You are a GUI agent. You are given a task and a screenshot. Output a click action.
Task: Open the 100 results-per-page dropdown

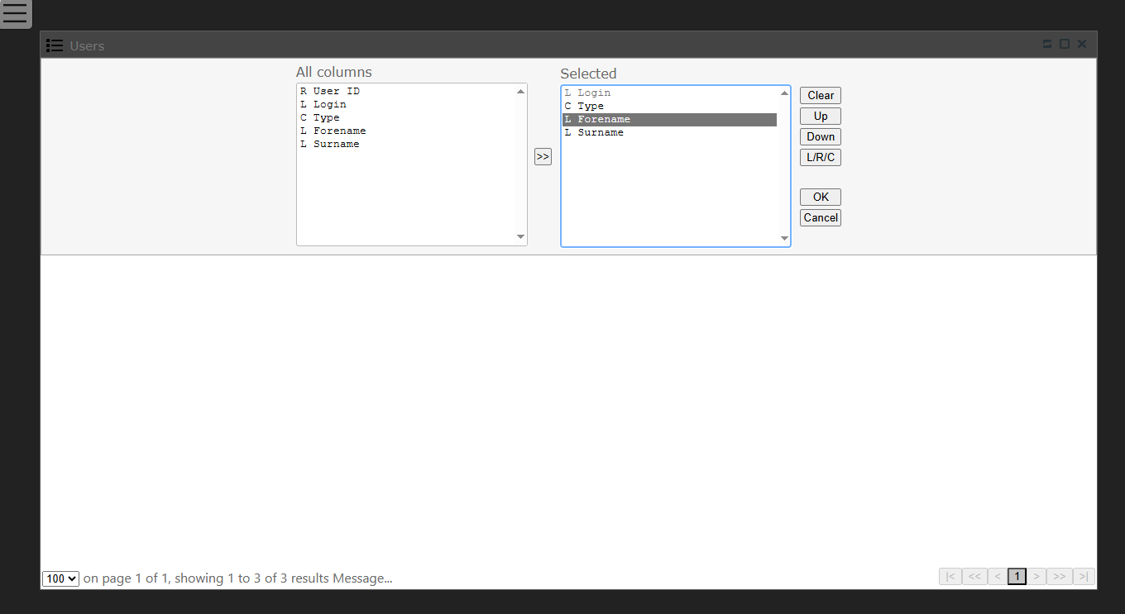(x=60, y=579)
